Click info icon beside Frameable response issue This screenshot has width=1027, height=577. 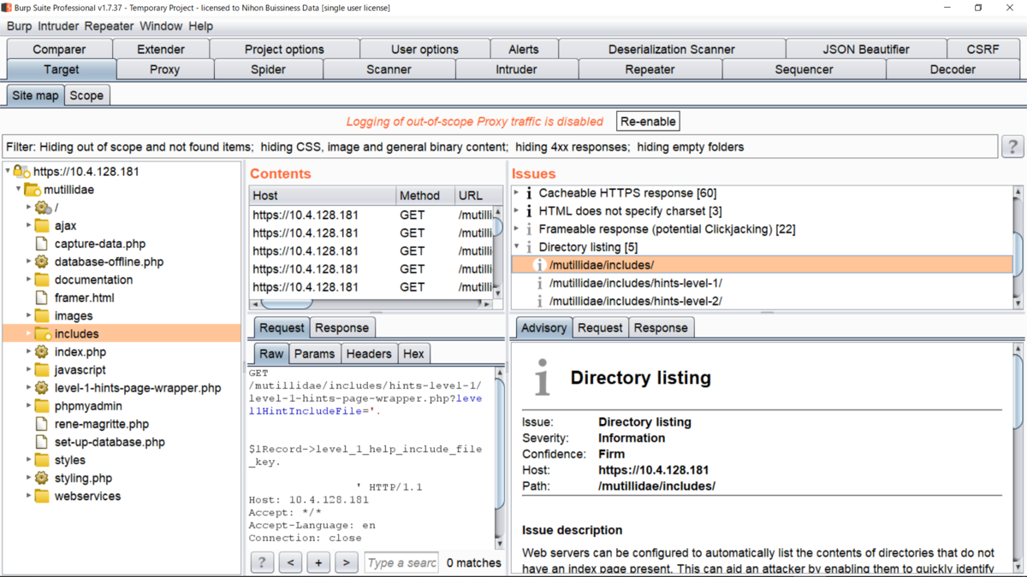point(529,229)
